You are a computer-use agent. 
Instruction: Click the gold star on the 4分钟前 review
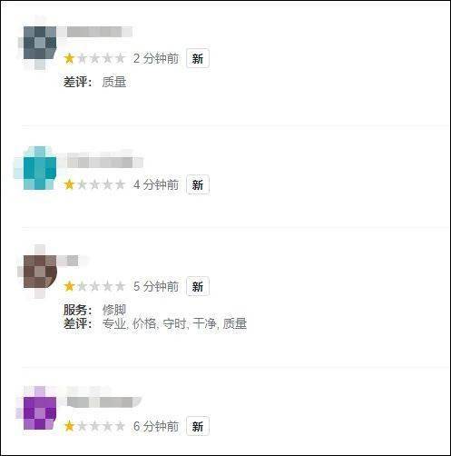(x=69, y=184)
